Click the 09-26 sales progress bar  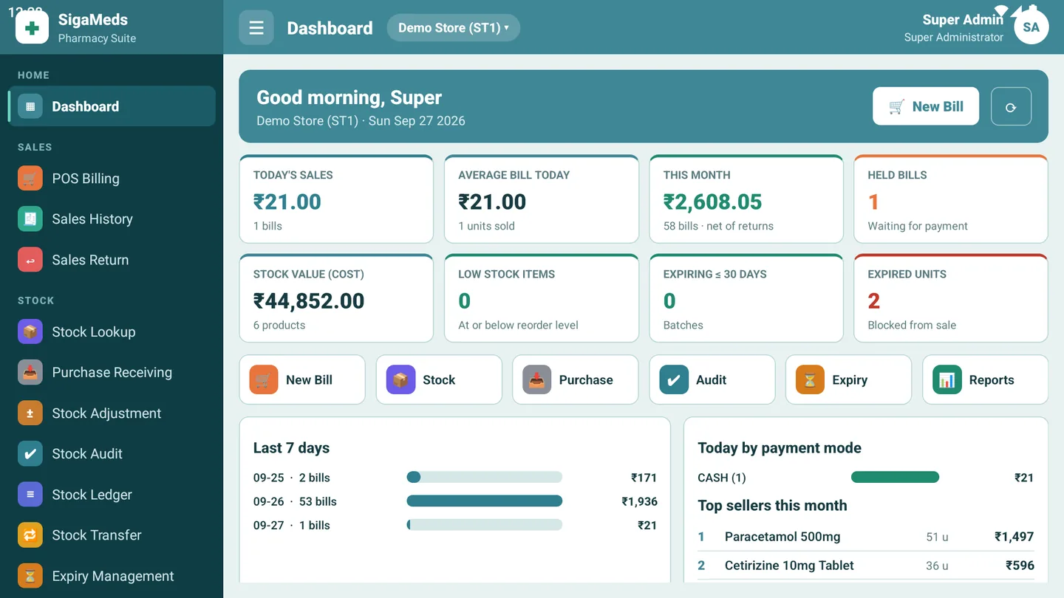[x=485, y=501]
